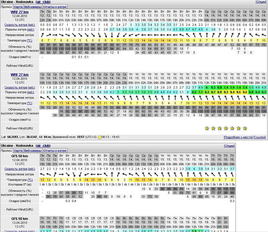Click last wind direction arrow in top WRF table
268x232 pixels.
pyautogui.click(x=264, y=35)
